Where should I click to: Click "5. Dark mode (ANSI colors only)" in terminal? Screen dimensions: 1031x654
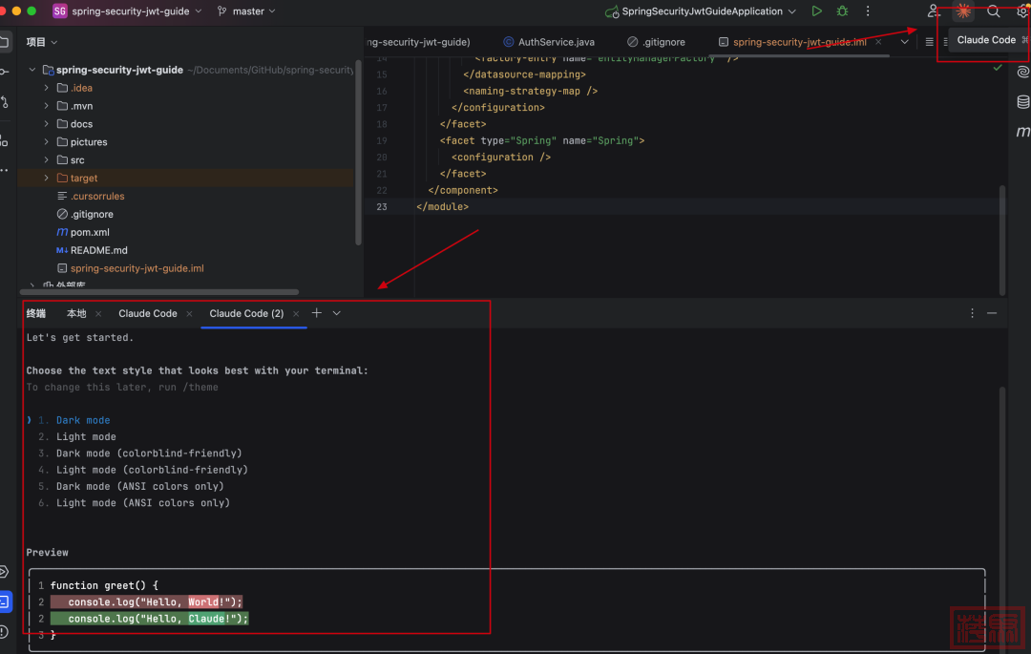[131, 486]
